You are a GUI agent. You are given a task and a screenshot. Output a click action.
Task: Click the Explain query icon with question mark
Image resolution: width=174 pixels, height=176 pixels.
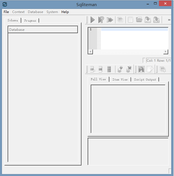[x=101, y=20]
